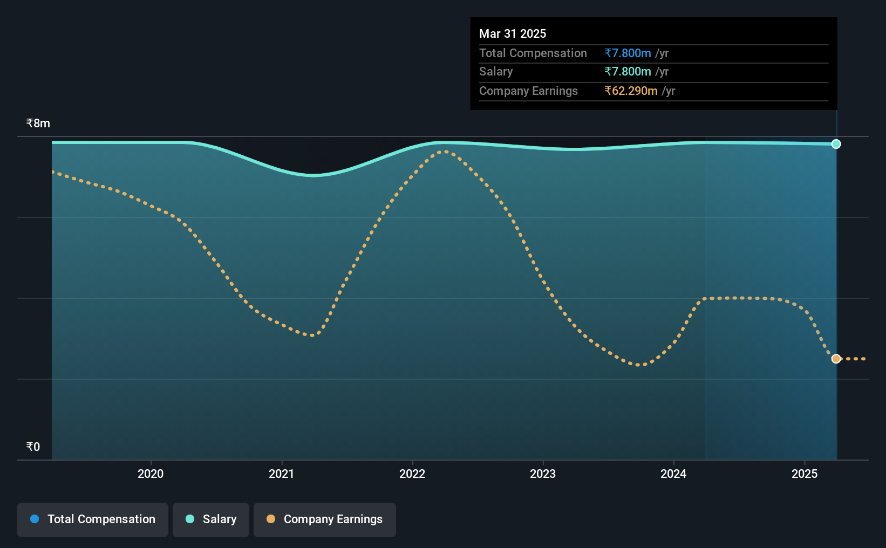Select the salary data point at Mar 2025

coord(836,144)
